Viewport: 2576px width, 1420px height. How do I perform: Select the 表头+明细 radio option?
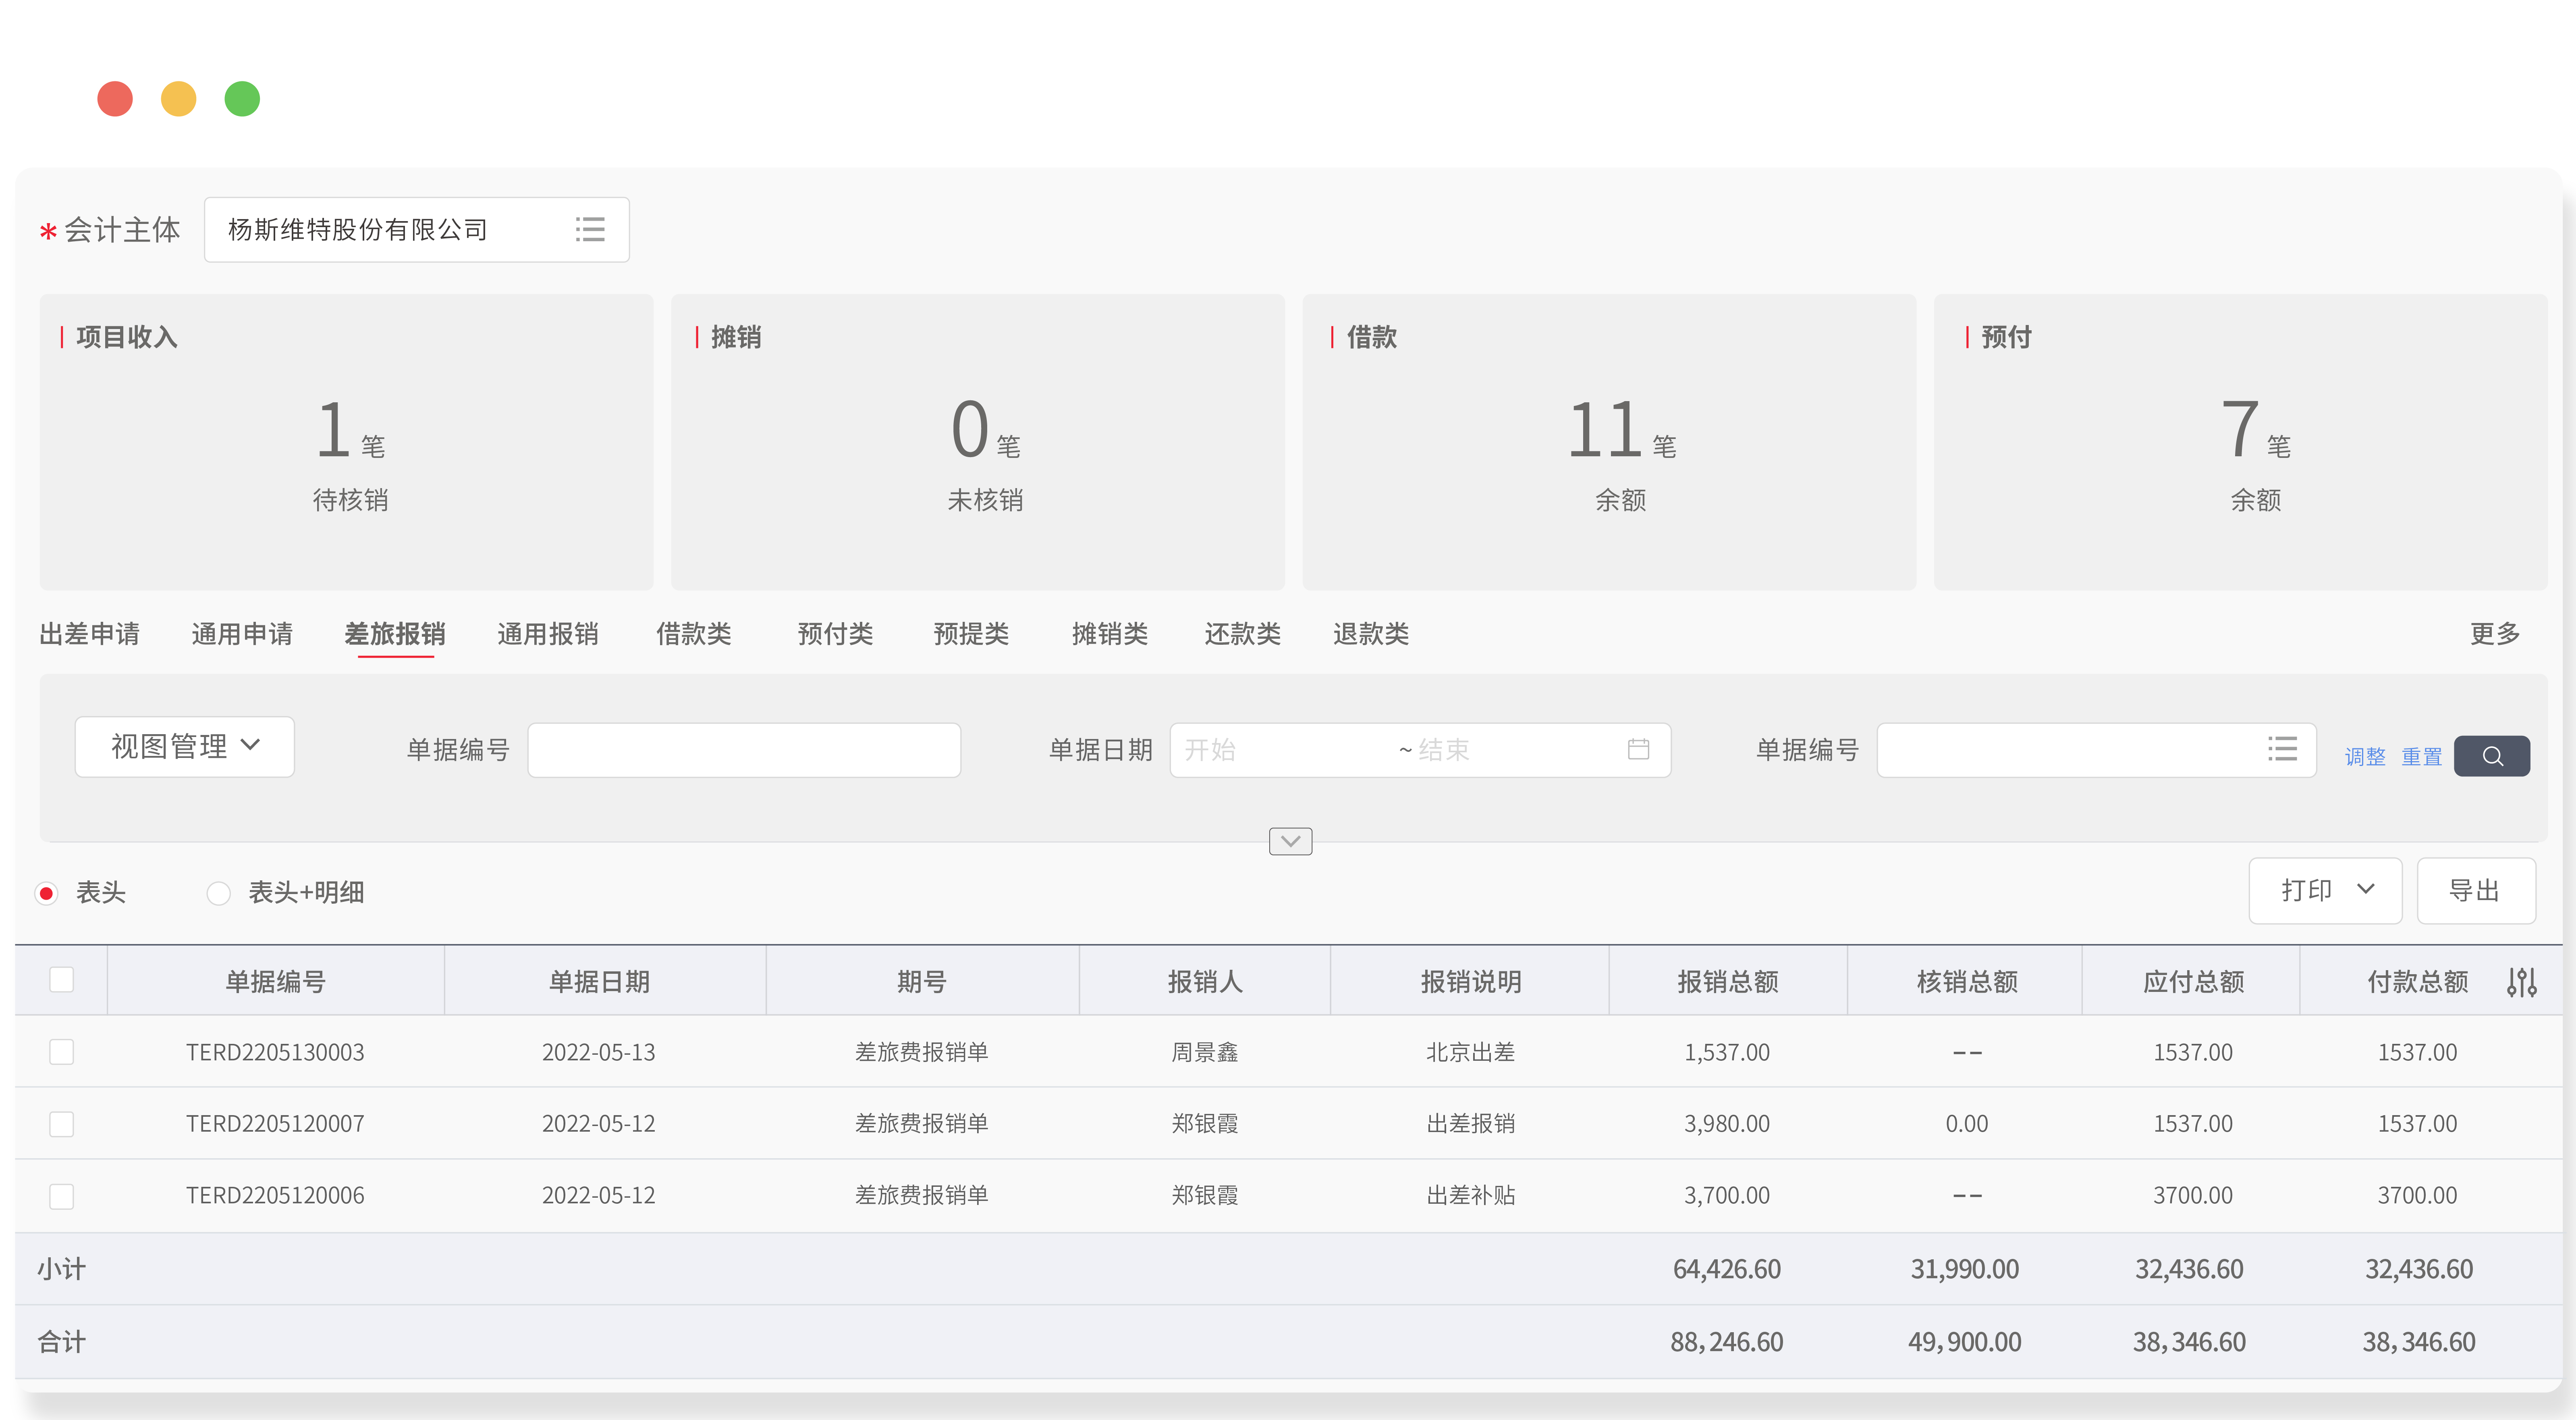click(x=219, y=892)
